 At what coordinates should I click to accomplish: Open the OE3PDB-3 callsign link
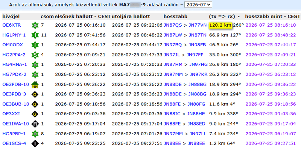(14, 94)
